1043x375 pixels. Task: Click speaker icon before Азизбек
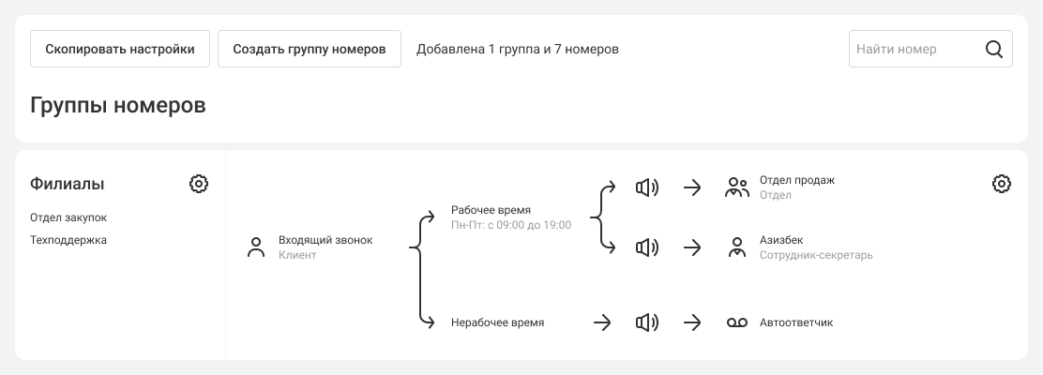coord(647,247)
